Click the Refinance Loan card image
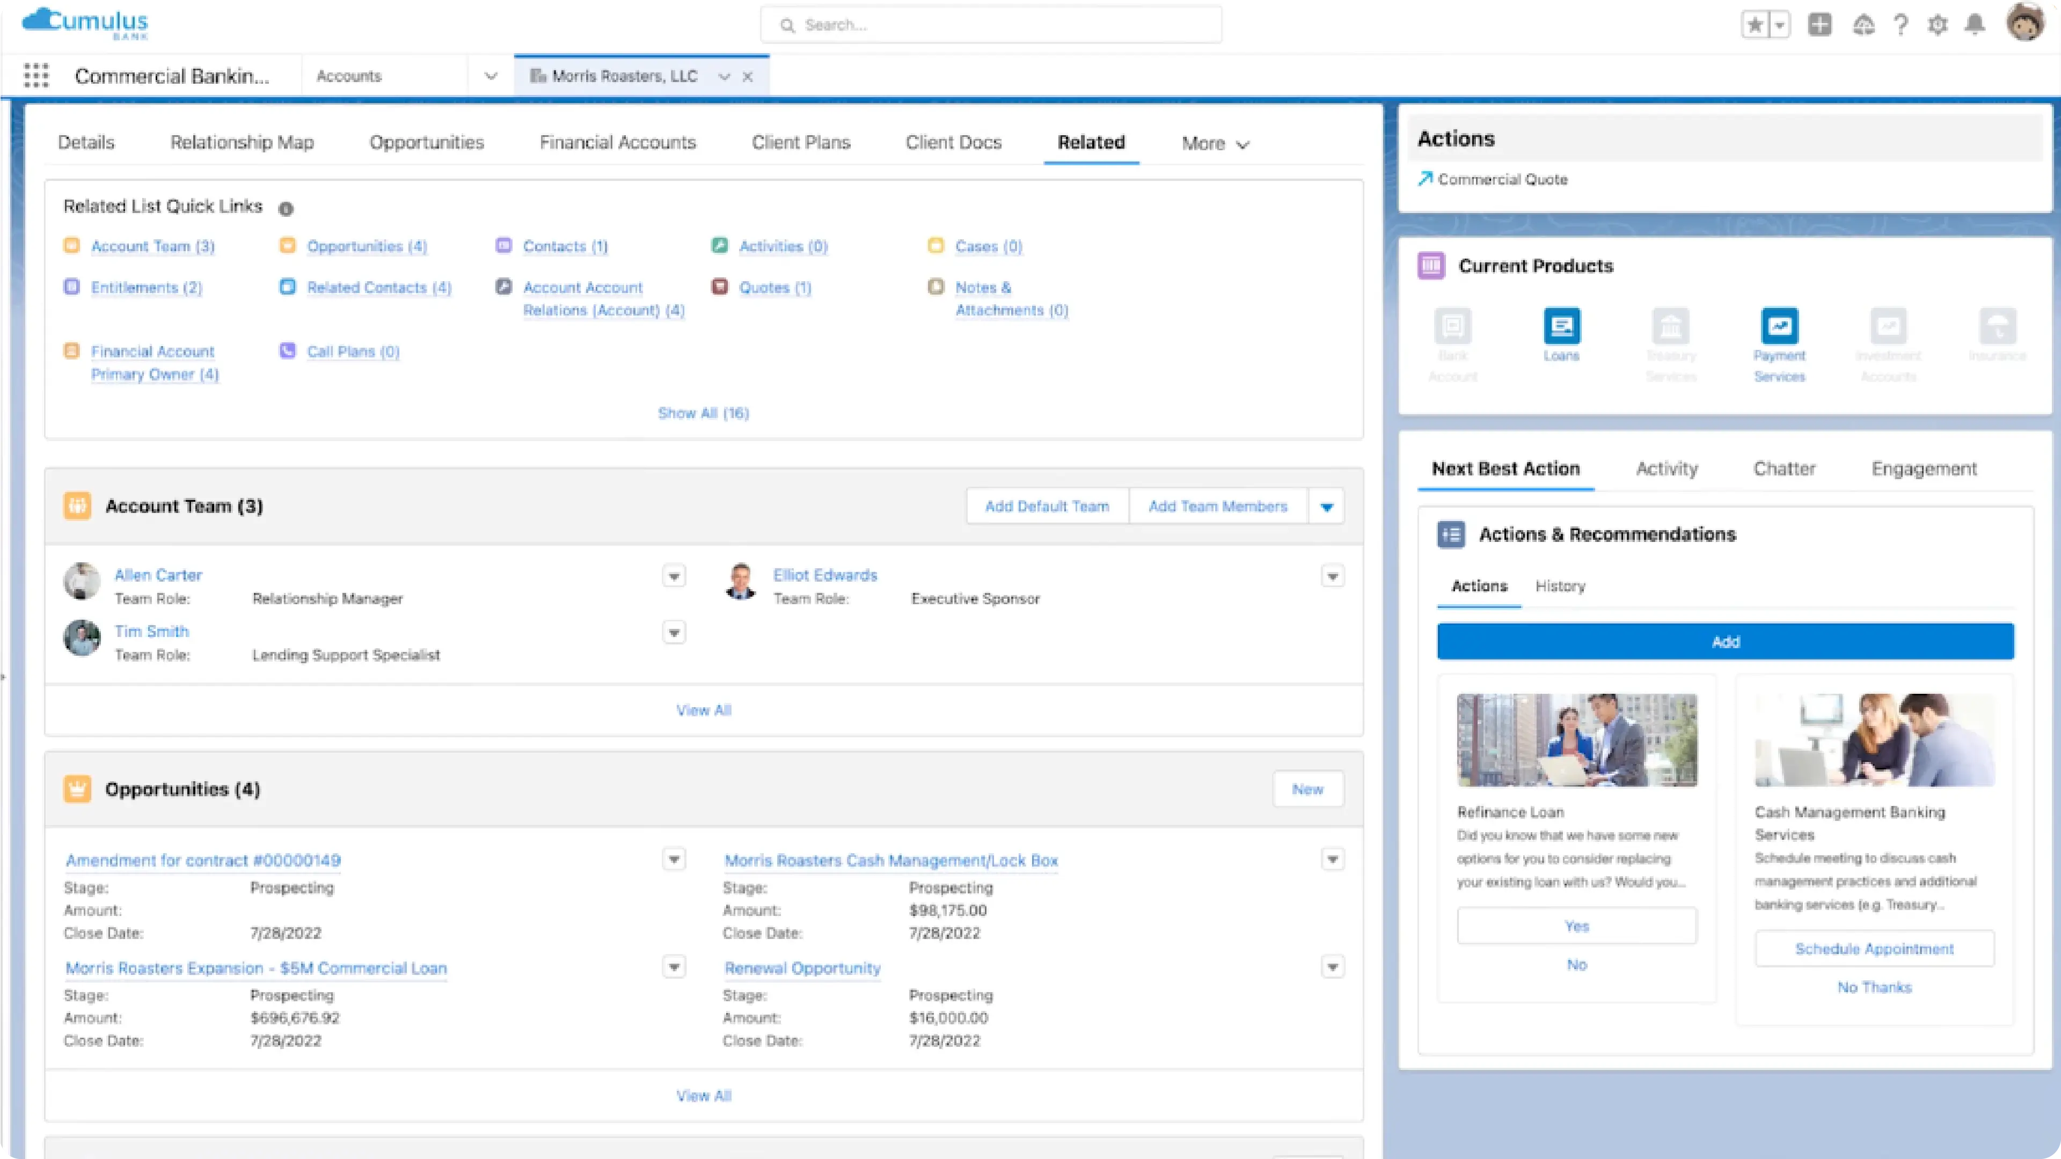The image size is (2061, 1159). pos(1577,740)
